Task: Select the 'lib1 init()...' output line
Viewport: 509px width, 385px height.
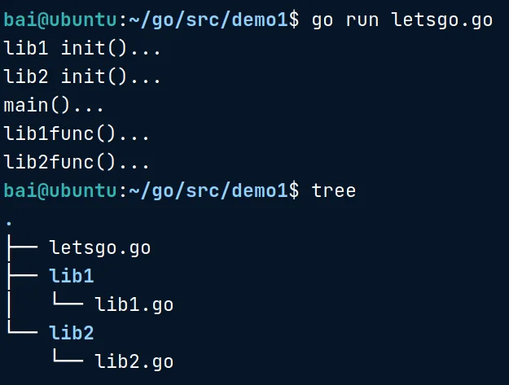Action: click(82, 48)
